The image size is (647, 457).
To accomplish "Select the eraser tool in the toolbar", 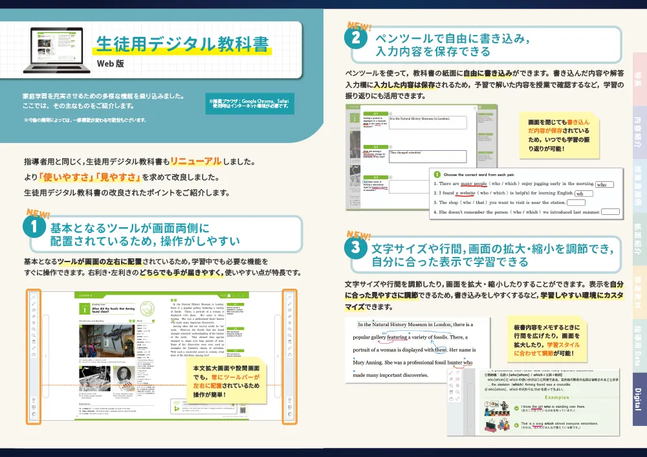I will click(34, 317).
